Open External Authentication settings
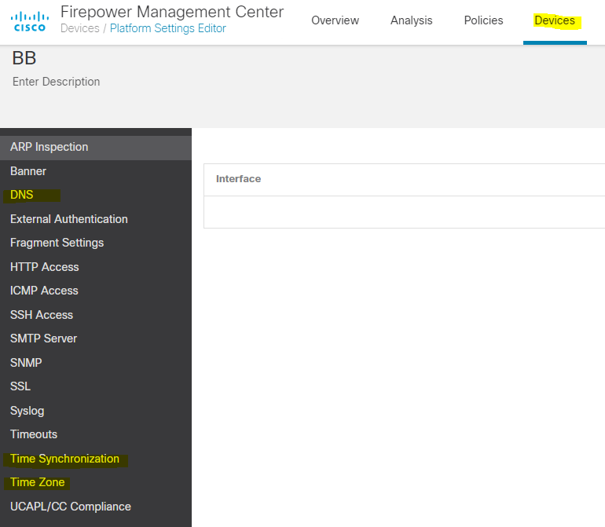Image resolution: width=605 pixels, height=527 pixels. (x=68, y=219)
